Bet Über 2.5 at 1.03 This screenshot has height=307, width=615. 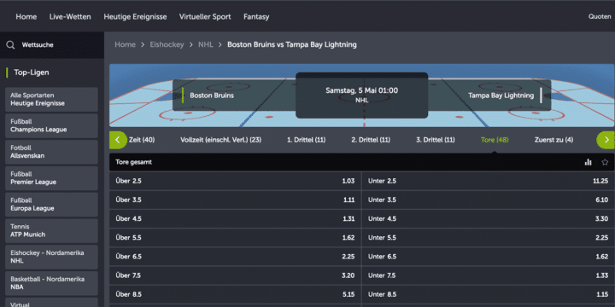point(235,181)
